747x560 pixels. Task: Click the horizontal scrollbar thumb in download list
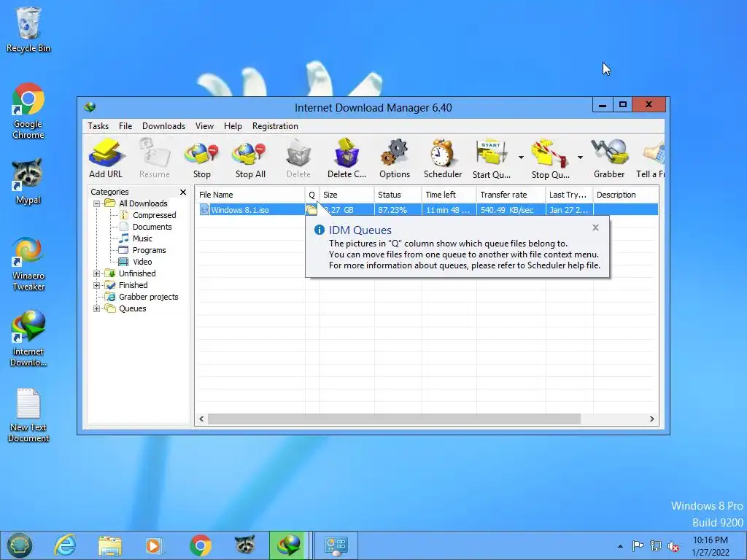[394, 419]
